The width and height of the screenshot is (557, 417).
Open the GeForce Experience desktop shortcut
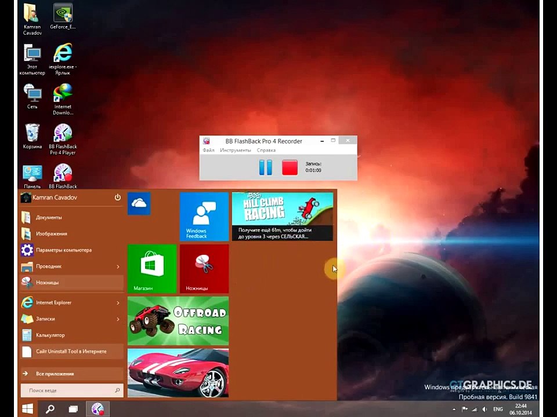pos(63,17)
